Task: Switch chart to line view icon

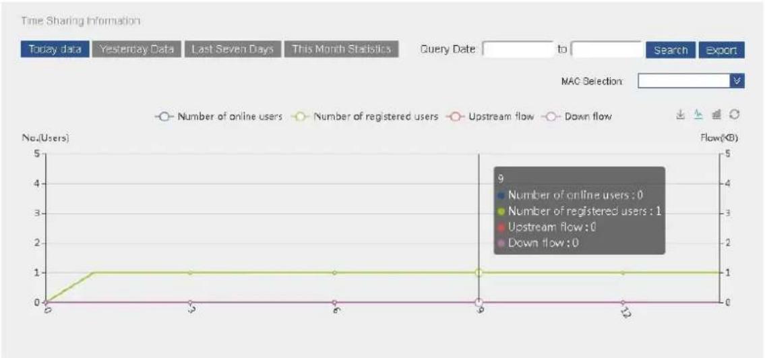Action: (699, 115)
